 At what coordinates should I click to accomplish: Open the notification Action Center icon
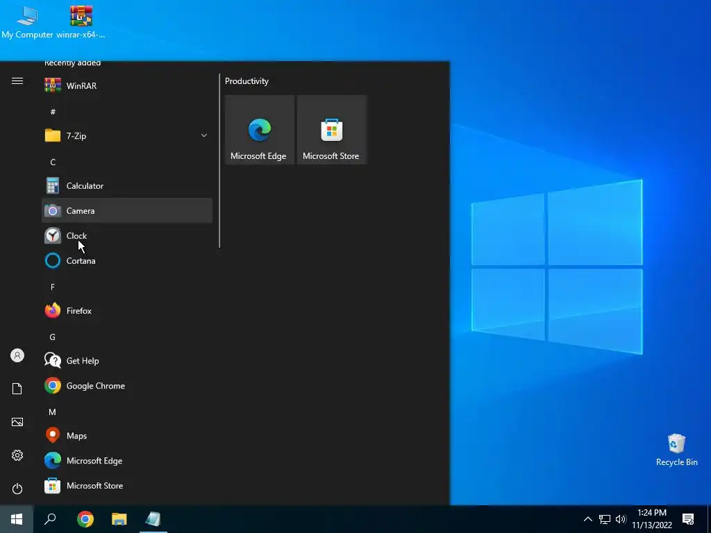pyautogui.click(x=688, y=519)
